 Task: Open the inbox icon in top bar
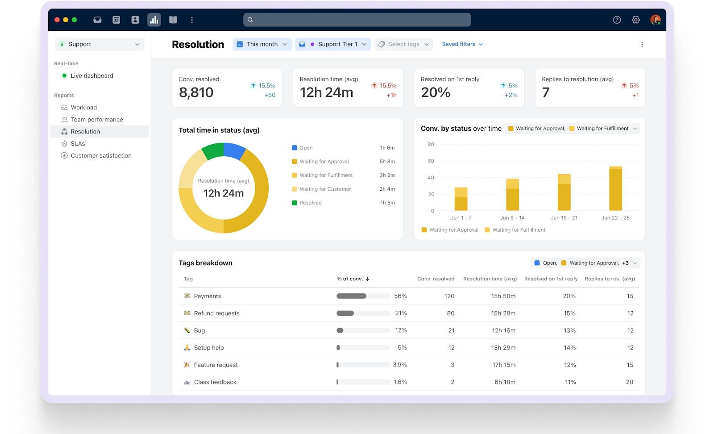(x=97, y=20)
